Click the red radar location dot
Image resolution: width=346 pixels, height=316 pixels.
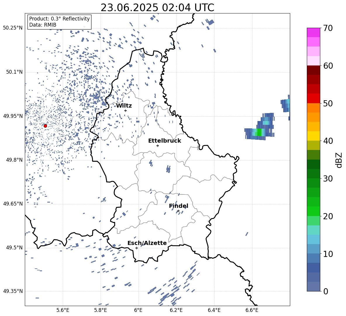click(45, 126)
